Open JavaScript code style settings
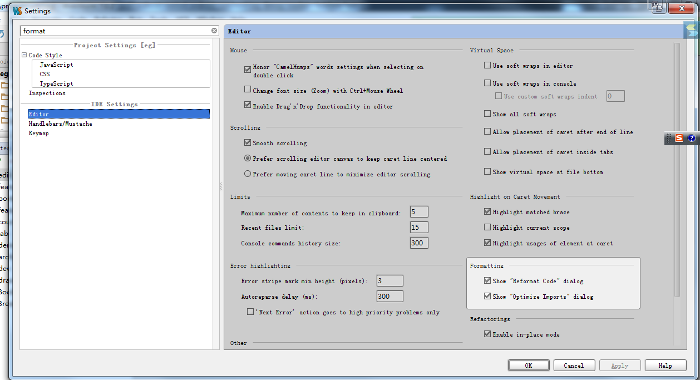700x380 pixels. click(x=56, y=65)
